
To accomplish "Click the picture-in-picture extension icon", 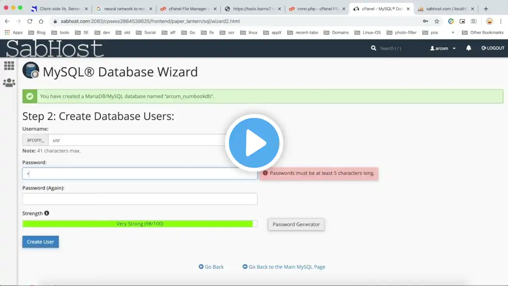I will click(462, 21).
